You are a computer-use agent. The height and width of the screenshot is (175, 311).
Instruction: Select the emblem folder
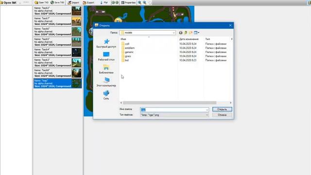pyautogui.click(x=128, y=48)
